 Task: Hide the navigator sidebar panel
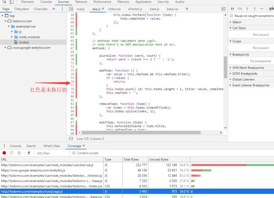[x=71, y=9]
